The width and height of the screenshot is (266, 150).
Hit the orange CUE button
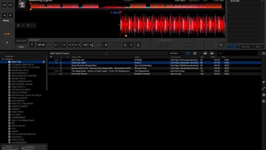tap(7, 34)
